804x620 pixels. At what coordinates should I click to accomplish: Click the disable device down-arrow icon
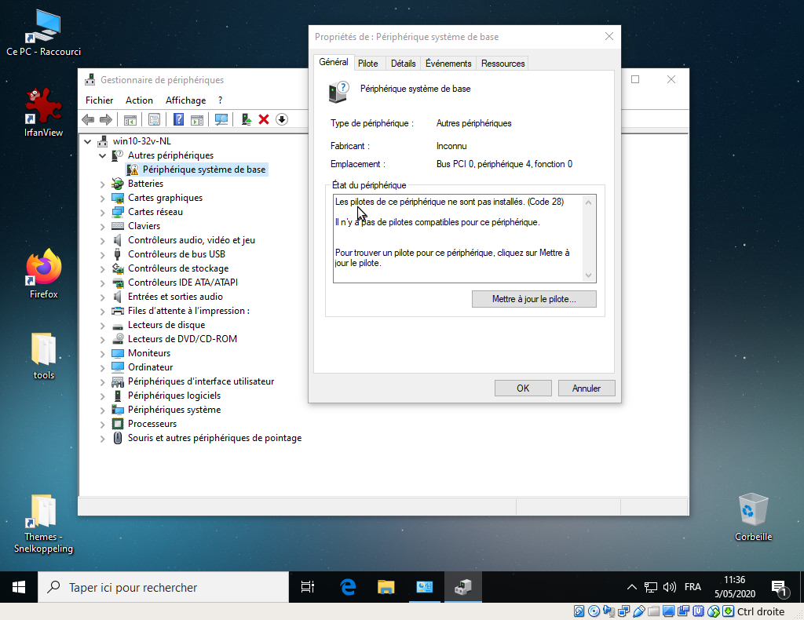pos(282,120)
